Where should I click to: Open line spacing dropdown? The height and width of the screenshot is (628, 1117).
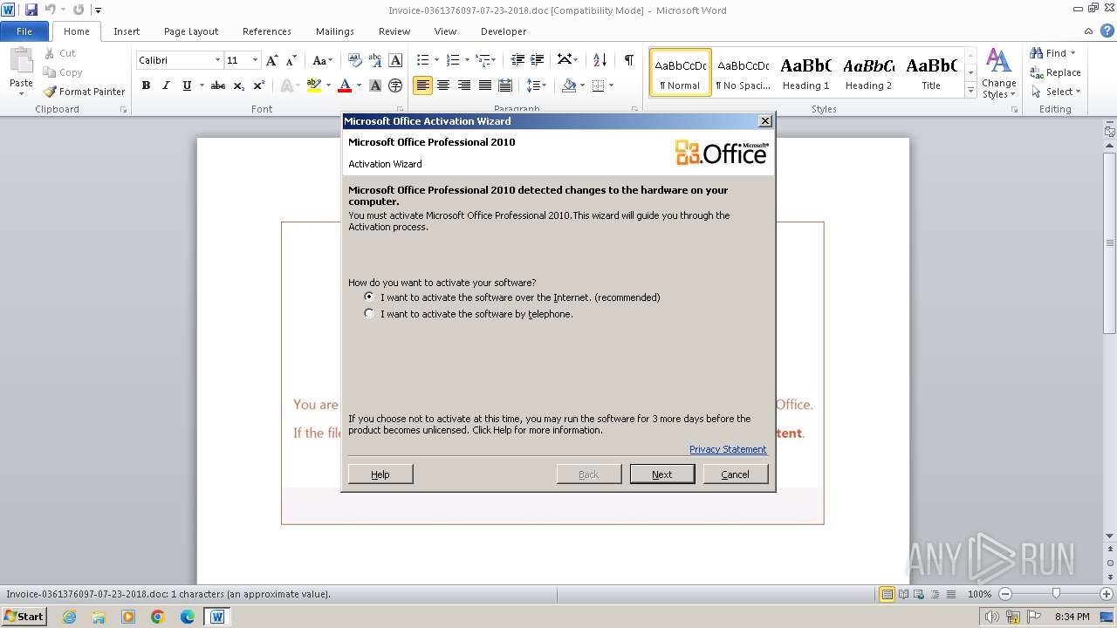click(x=537, y=85)
